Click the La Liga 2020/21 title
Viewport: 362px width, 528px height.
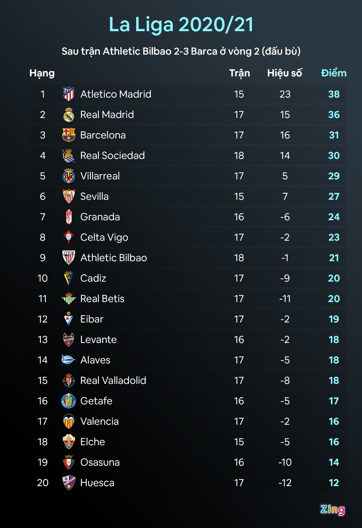[181, 24]
